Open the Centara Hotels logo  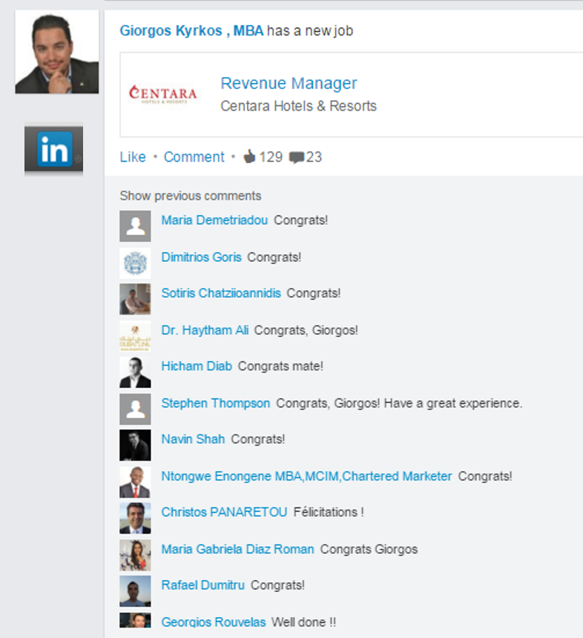tap(162, 94)
